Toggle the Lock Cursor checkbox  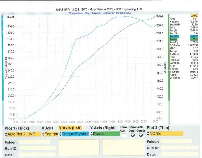click(141, 136)
